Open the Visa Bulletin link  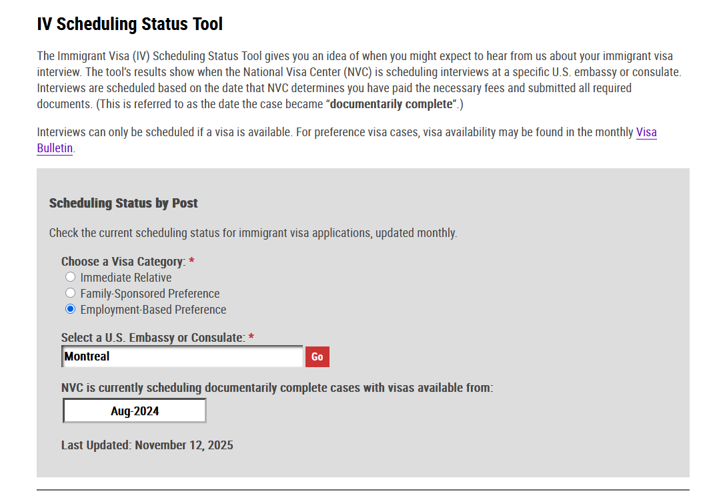coord(646,132)
